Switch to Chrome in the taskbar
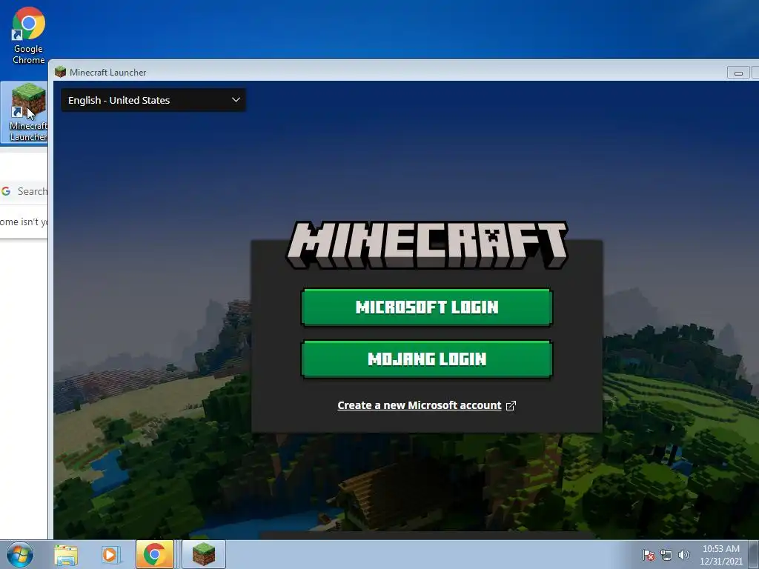This screenshot has width=759, height=569. pos(155,554)
